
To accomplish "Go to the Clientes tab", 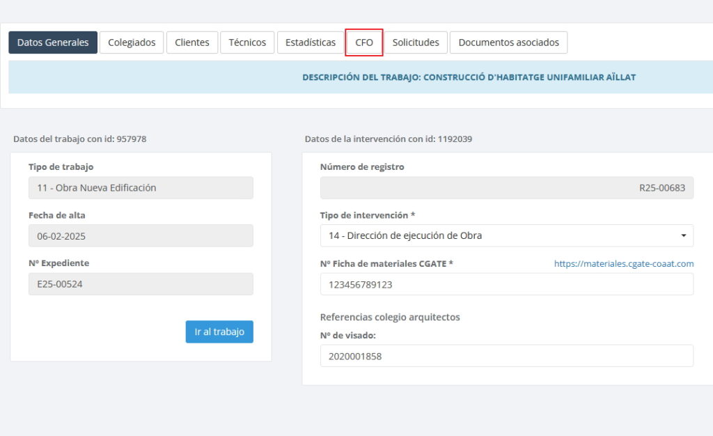I will point(192,42).
